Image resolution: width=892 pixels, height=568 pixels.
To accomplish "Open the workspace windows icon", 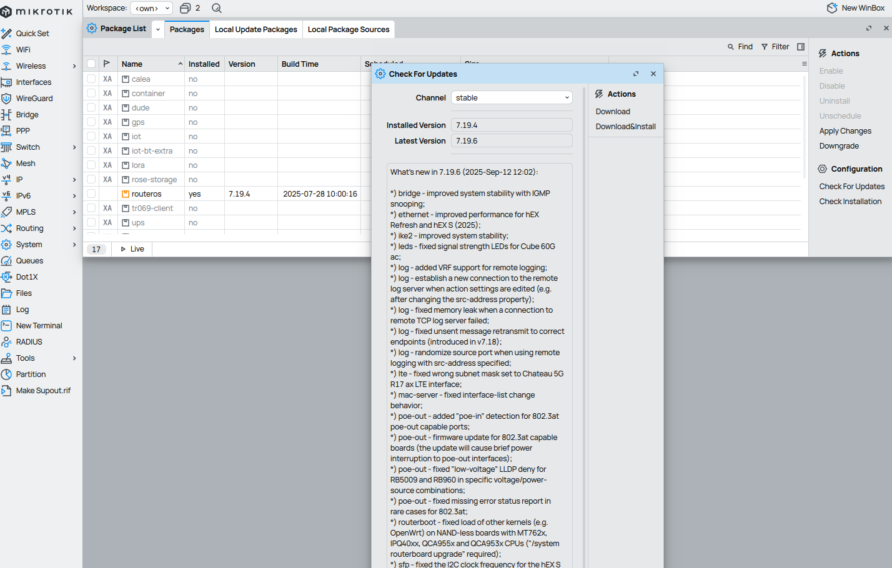I will (x=185, y=8).
